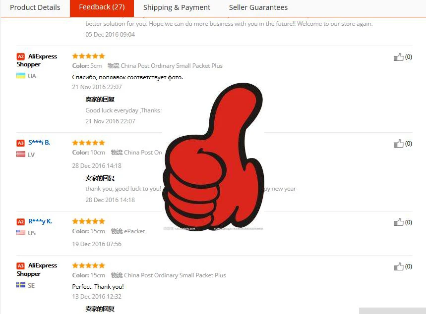Click thumbs-up on R***y K.'s review

tap(399, 222)
